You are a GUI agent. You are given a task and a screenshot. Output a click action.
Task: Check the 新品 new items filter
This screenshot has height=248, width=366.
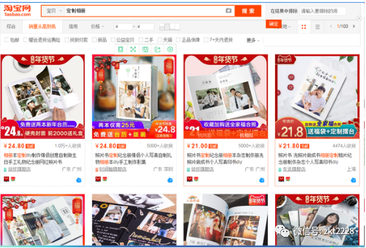[94, 40]
